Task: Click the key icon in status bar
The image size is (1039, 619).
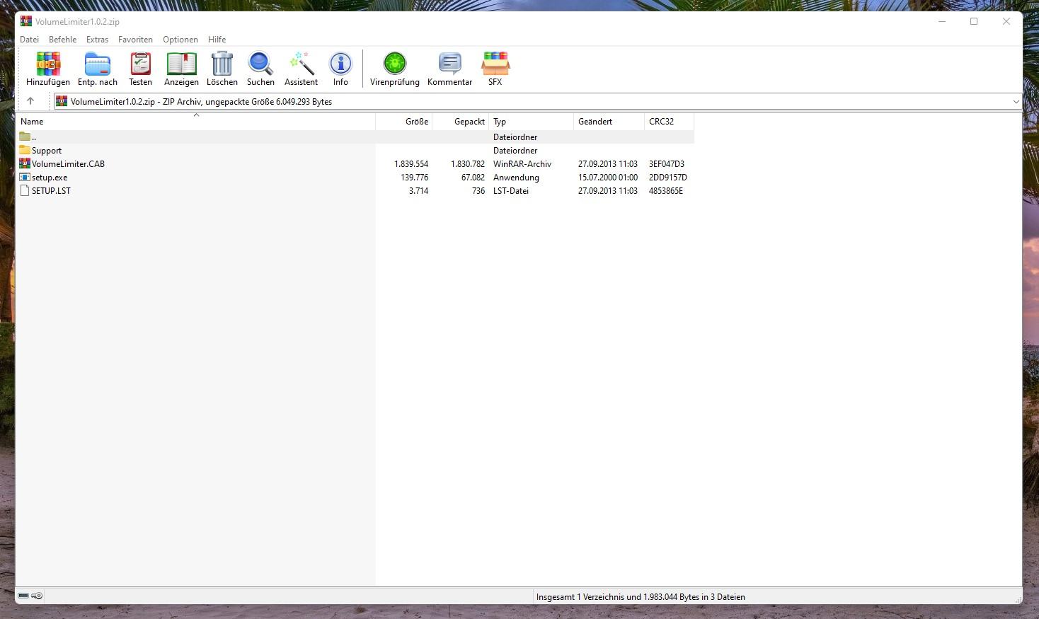Action: click(x=38, y=596)
